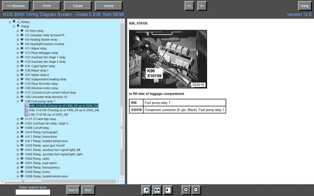The image size is (314, 196).
Task: Collapse the K96 Fuel pump relay 1 node
Action: tap(18, 101)
